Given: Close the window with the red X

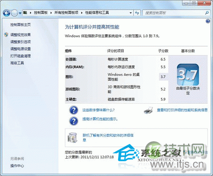Looking at the screenshot, I should 205,3.
